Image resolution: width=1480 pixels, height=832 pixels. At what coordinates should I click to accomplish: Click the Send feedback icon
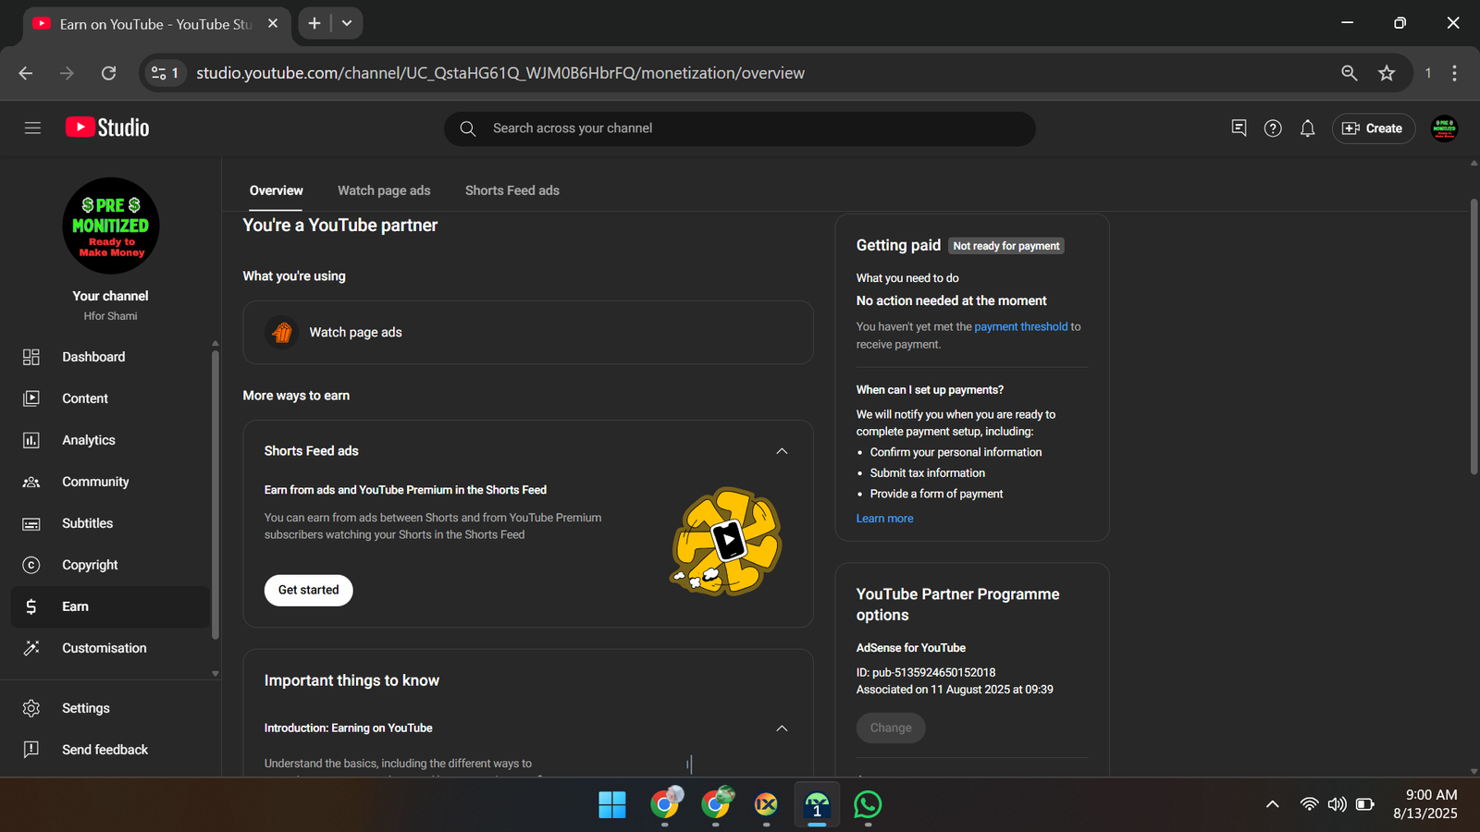tap(31, 750)
